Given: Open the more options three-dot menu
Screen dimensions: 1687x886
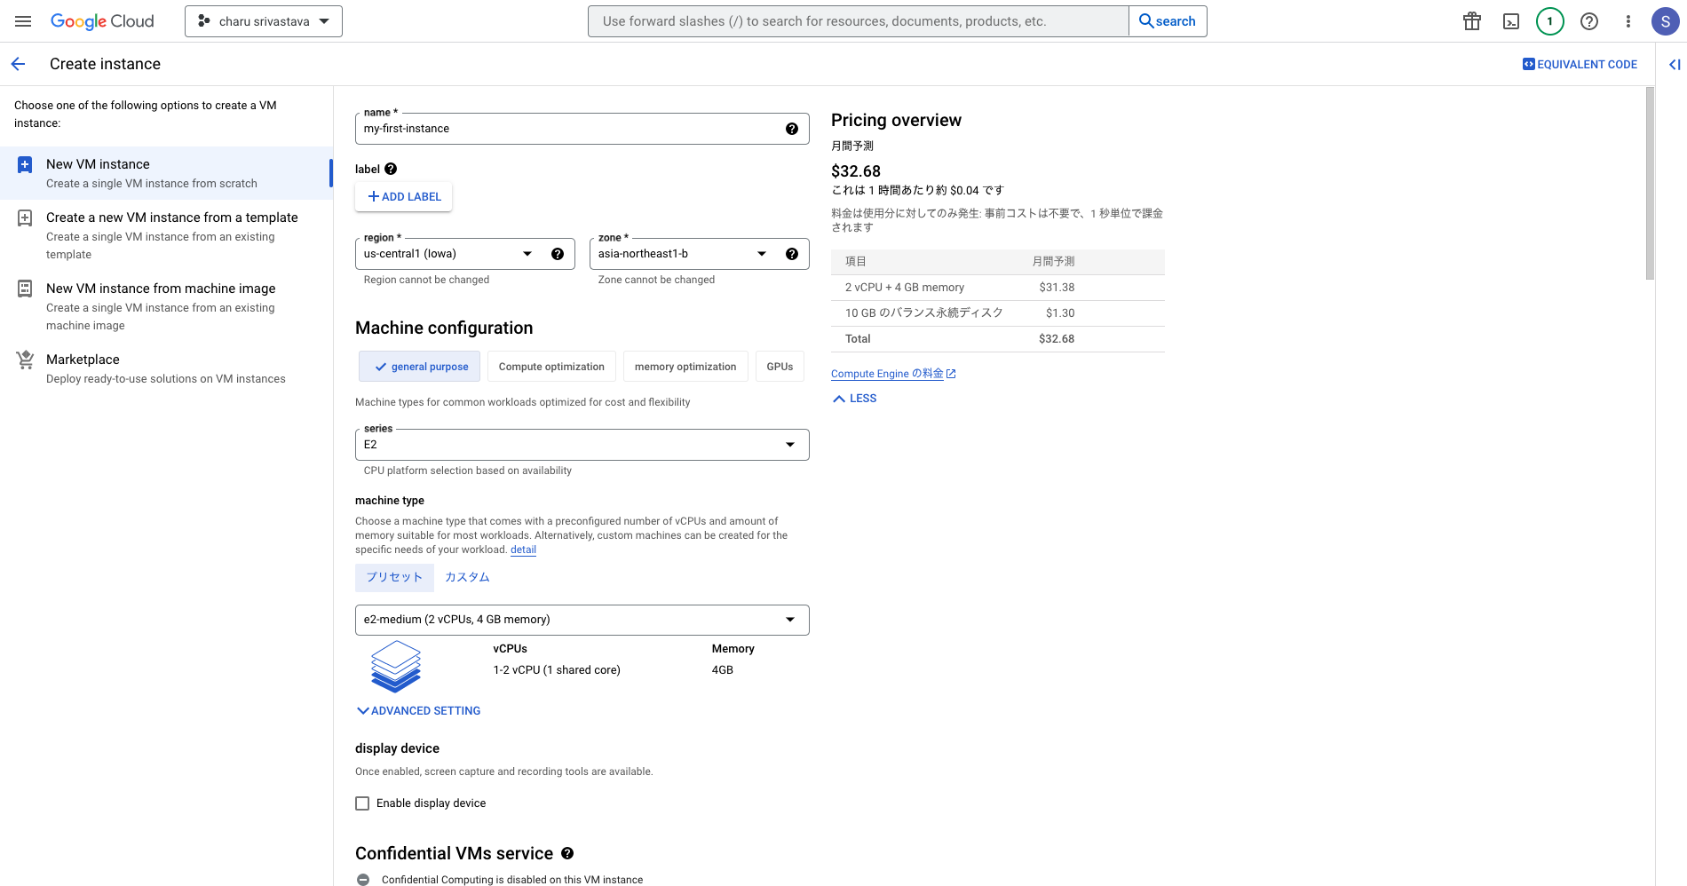Looking at the screenshot, I should point(1628,20).
